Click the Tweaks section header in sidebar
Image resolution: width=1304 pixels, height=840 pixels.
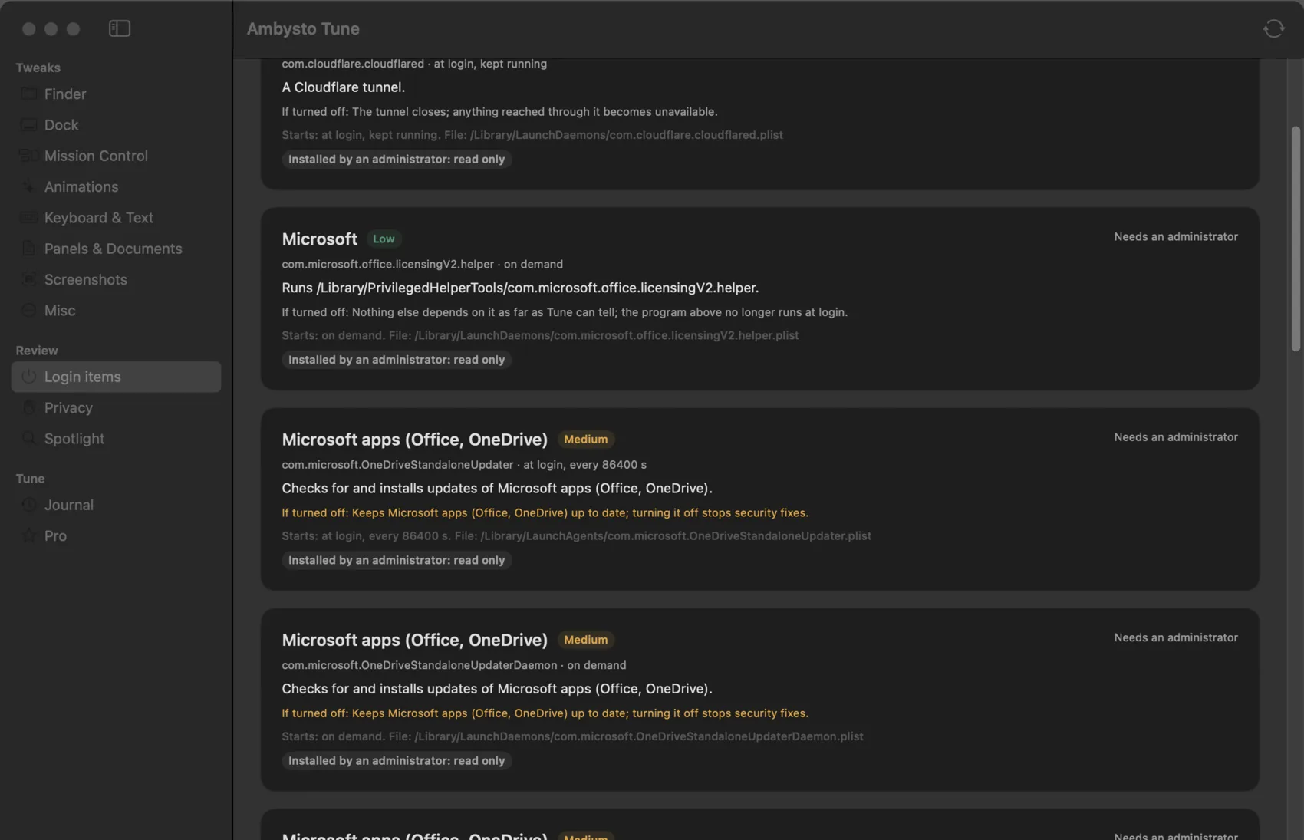click(x=38, y=68)
